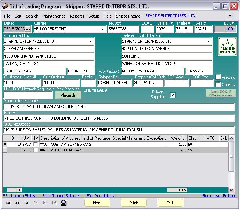Toggle HM checkbox for CUSTOM BURNED CD'S row

(x=36, y=144)
